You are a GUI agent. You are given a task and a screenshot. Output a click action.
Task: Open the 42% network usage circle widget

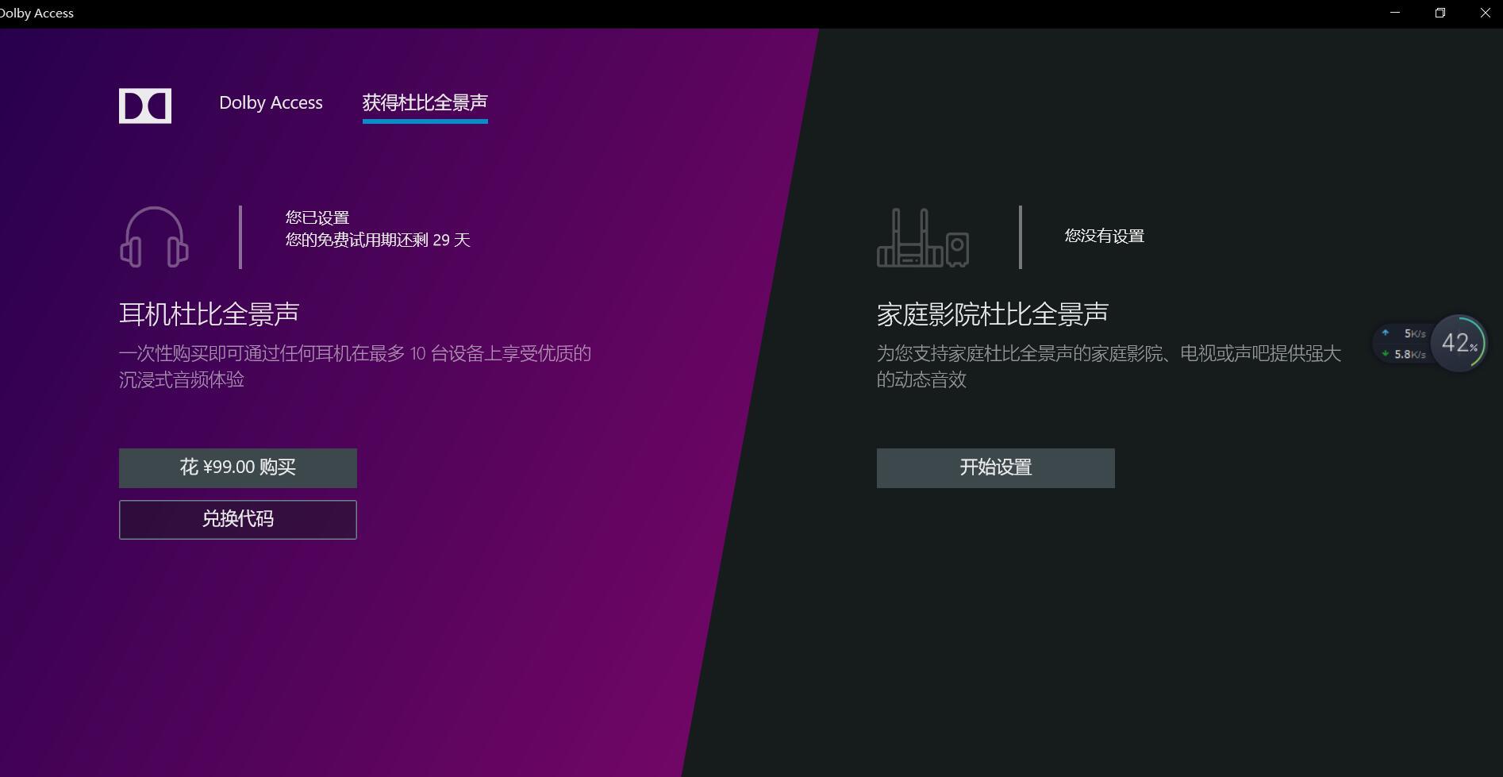click(1459, 343)
